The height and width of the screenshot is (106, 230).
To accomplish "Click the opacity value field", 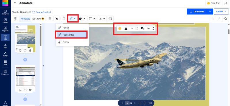I will (x=148, y=29).
